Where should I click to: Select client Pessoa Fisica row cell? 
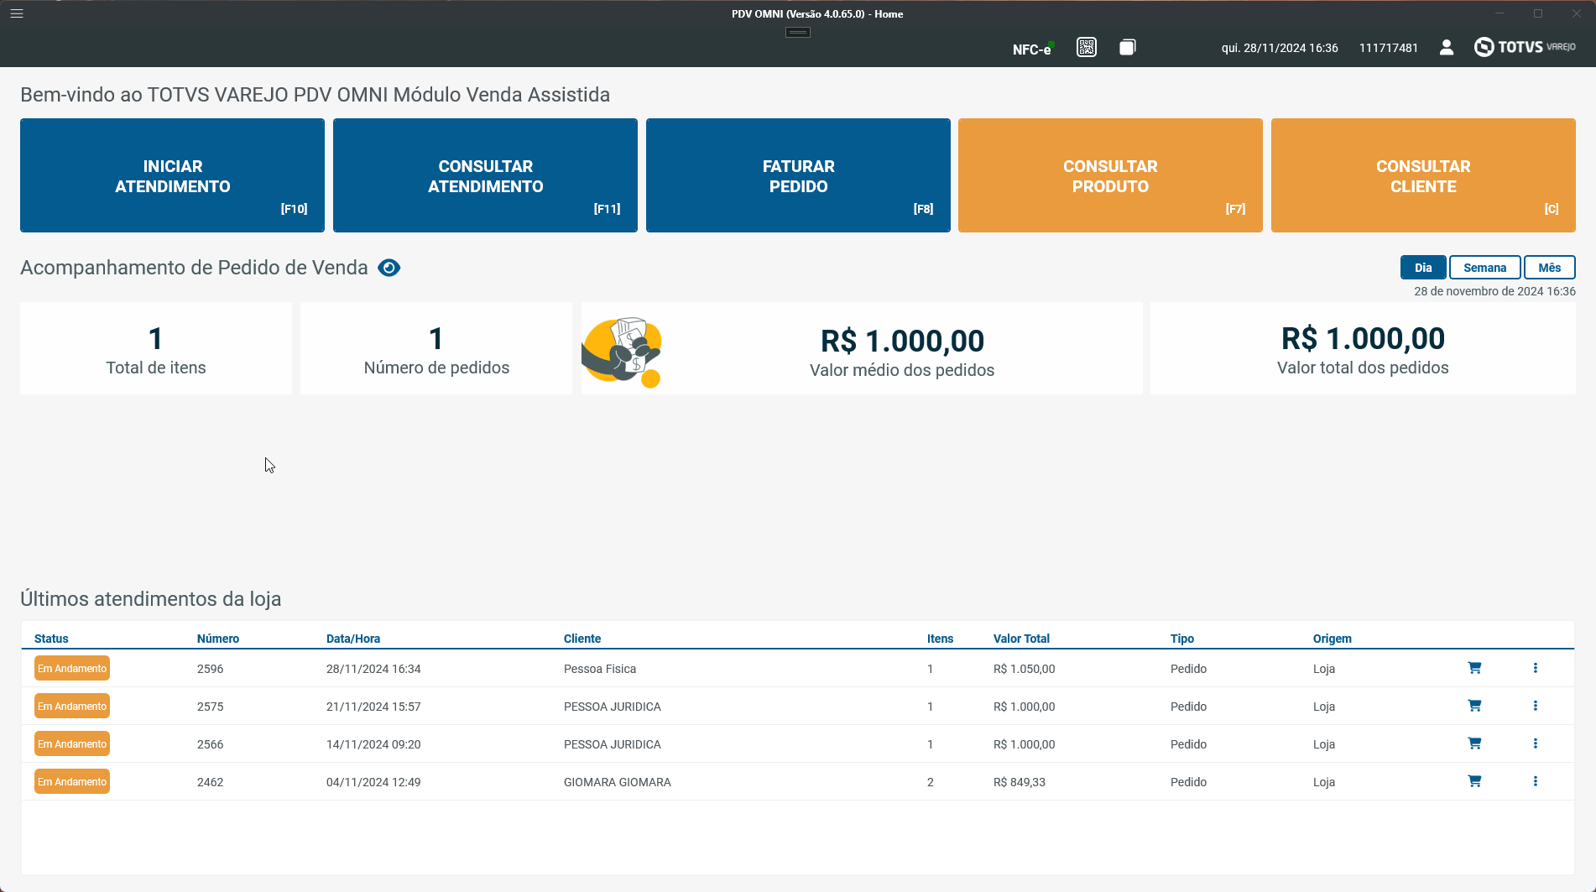(600, 669)
